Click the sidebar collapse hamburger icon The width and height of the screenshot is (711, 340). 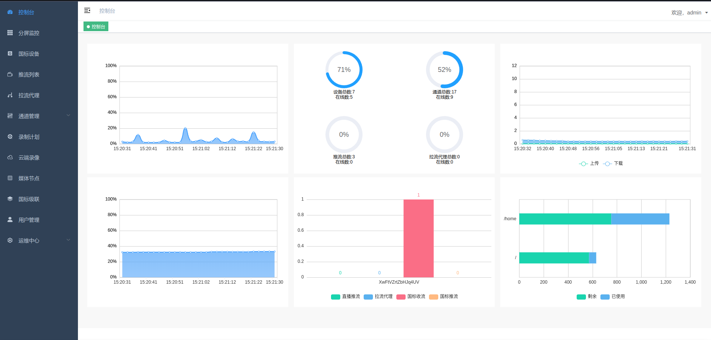tap(87, 11)
